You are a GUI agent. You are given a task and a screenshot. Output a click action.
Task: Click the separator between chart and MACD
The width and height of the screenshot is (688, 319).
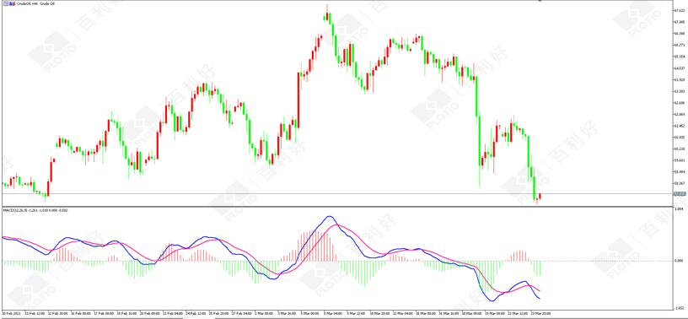[336, 206]
